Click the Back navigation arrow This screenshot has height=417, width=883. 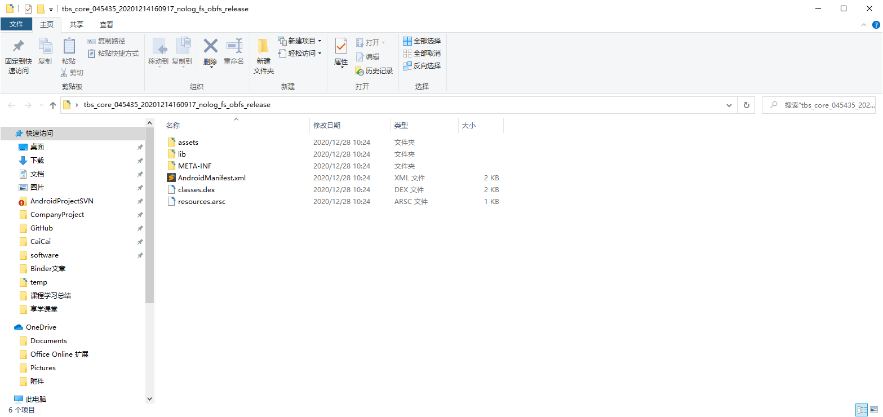(x=12, y=105)
